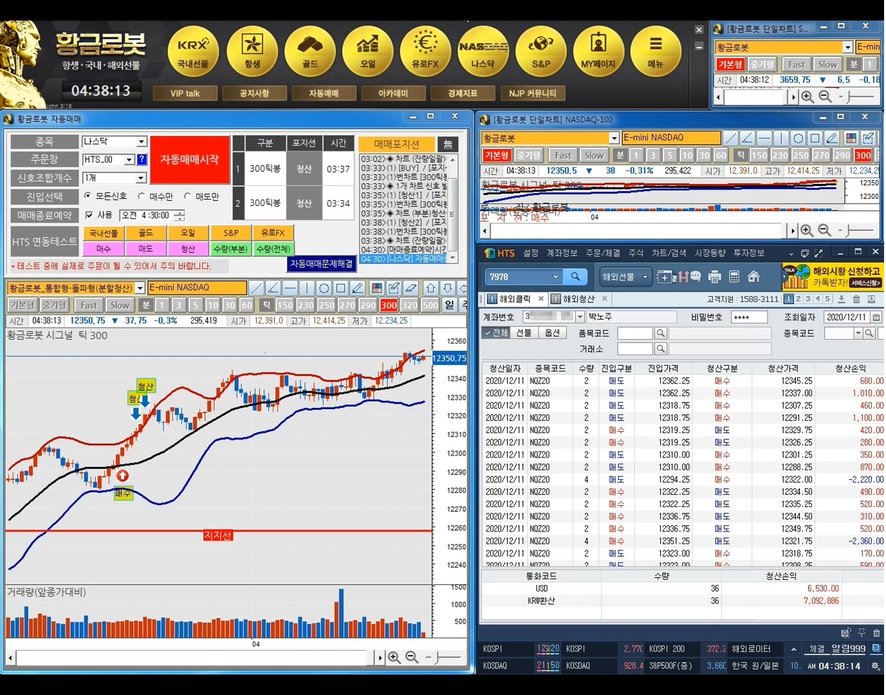Screen dimensions: 886x695
Task: Click the 공지사항 button
Action: tap(254, 93)
